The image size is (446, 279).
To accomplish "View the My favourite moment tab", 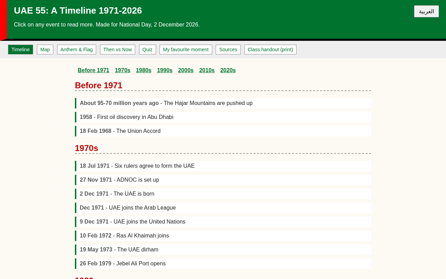I will 186,50.
